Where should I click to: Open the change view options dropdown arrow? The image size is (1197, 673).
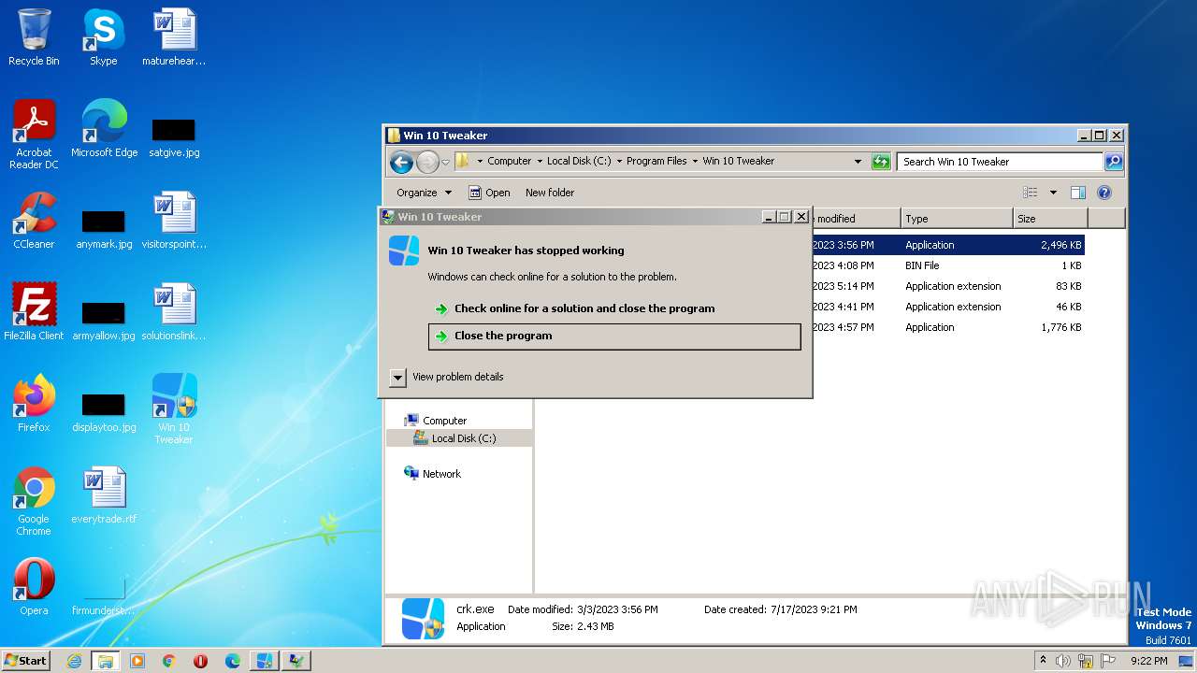[1053, 193]
